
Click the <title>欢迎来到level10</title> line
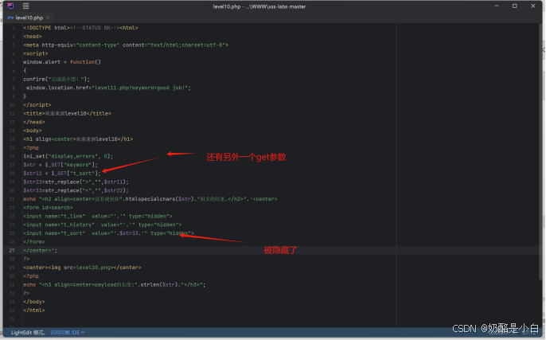[x=67, y=114]
